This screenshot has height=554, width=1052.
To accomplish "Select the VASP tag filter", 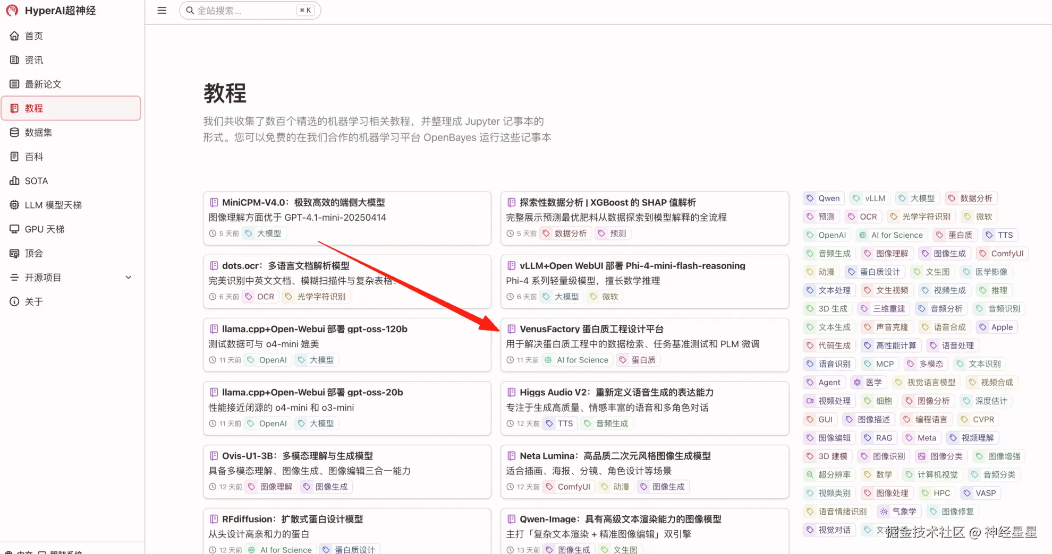I will 980,494.
